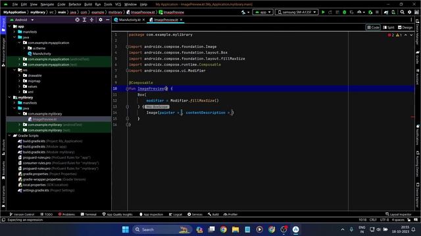Click the taskbar Search box
This screenshot has width=421, height=236.
(x=162, y=229)
